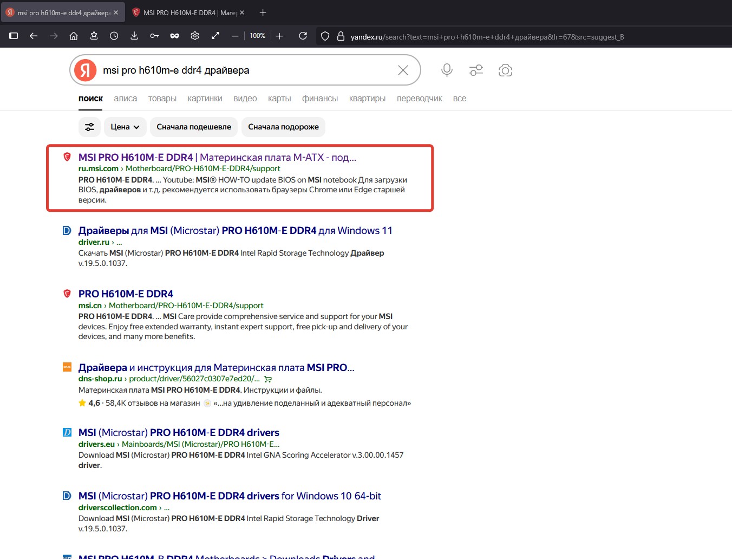Open the все services tab
The image size is (732, 559).
pyautogui.click(x=460, y=99)
